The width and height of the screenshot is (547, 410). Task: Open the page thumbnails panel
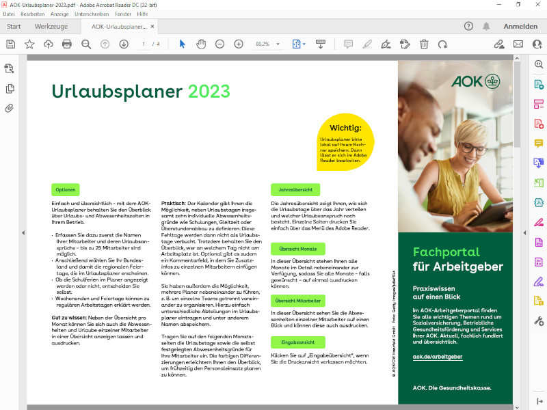pyautogui.click(x=10, y=89)
